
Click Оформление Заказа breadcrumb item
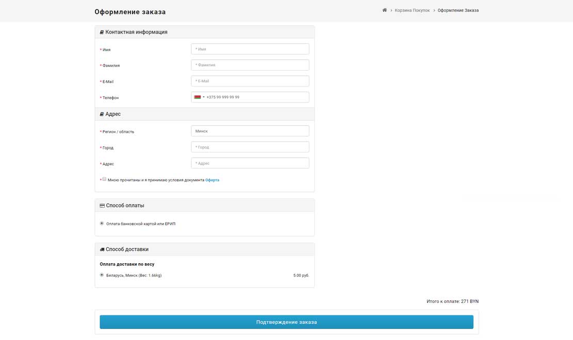point(458,10)
